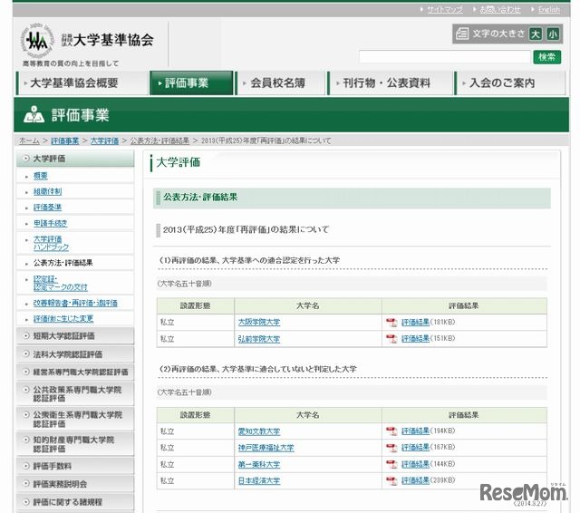Open 評価後に生じた変更 sidebar link
This screenshot has width=580, height=513.
tap(63, 319)
